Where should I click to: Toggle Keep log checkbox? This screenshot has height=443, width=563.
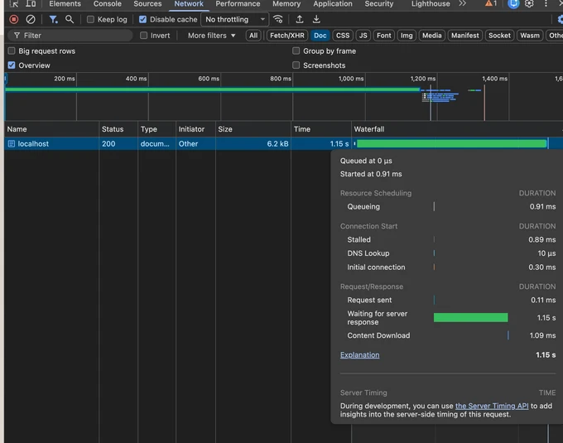[x=90, y=19]
